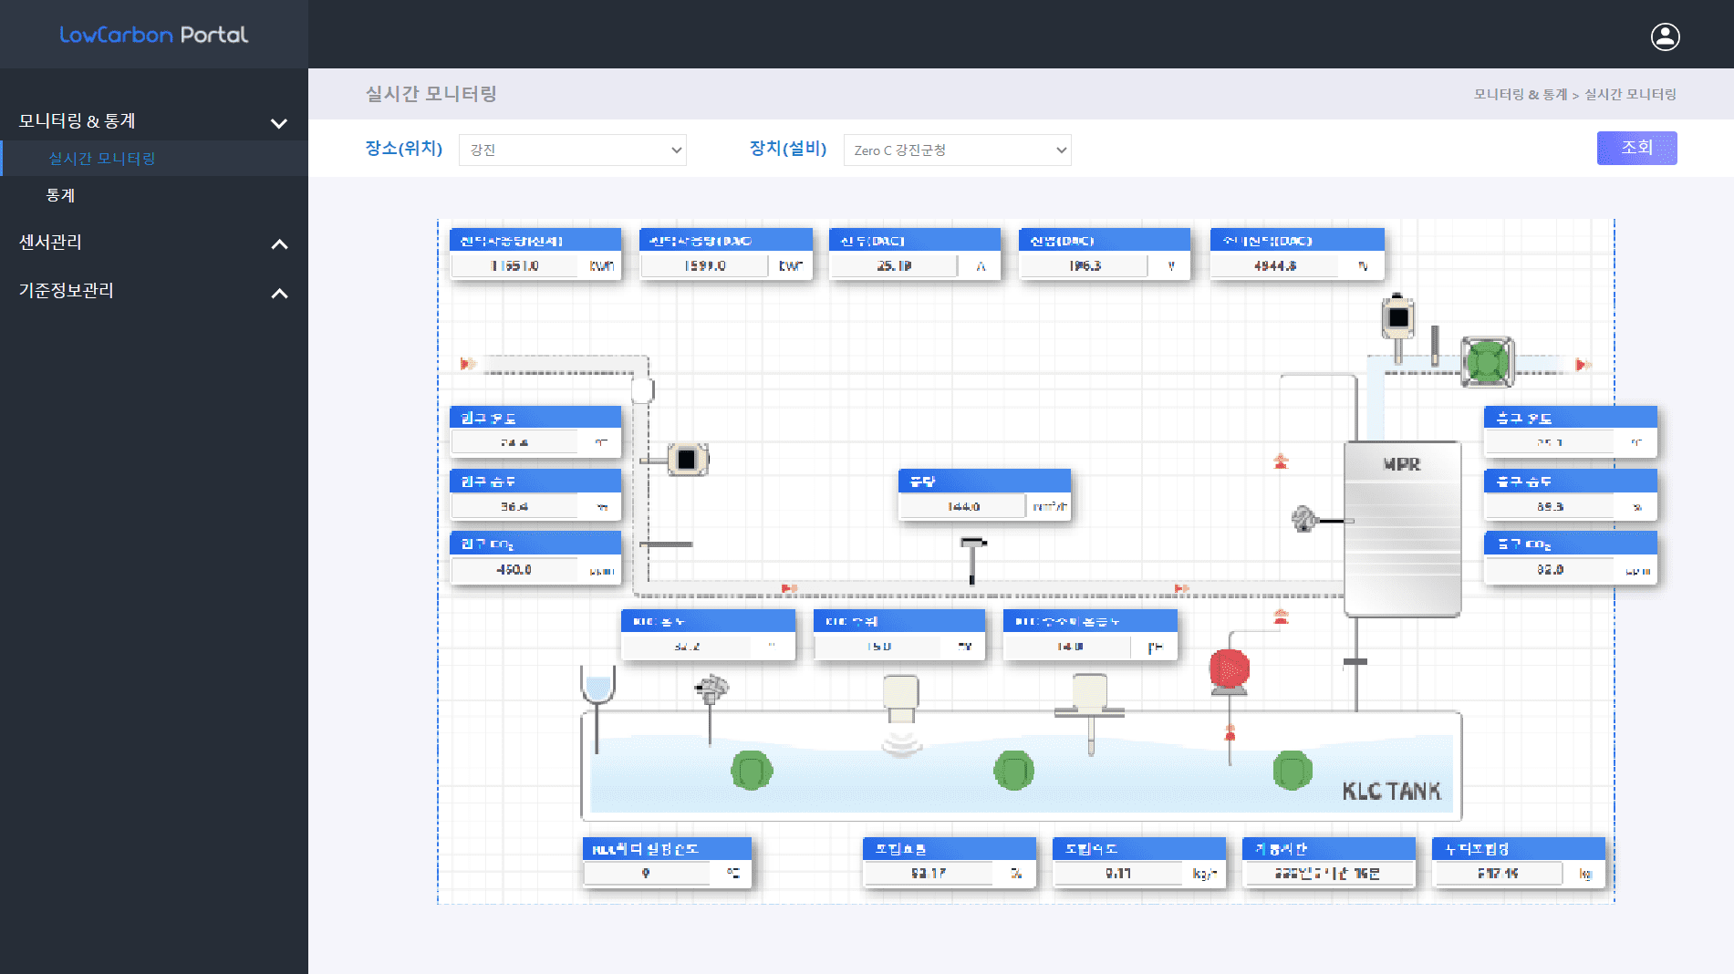Expand the 기준정보관리 menu section
The width and height of the screenshot is (1734, 974).
(x=279, y=294)
